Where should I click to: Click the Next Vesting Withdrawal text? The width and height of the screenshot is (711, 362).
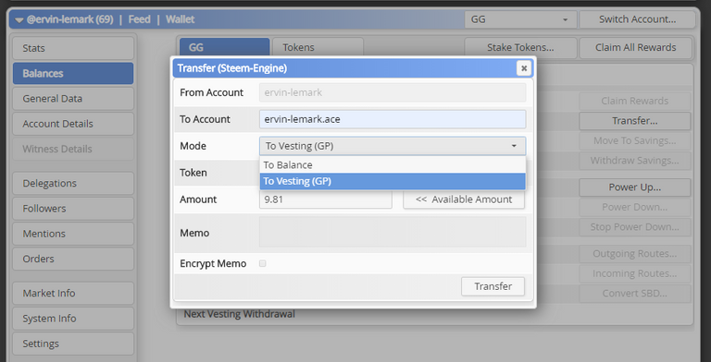tap(240, 314)
